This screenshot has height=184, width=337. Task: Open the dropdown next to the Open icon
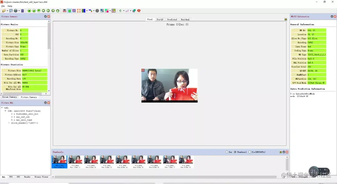[x=7, y=11]
